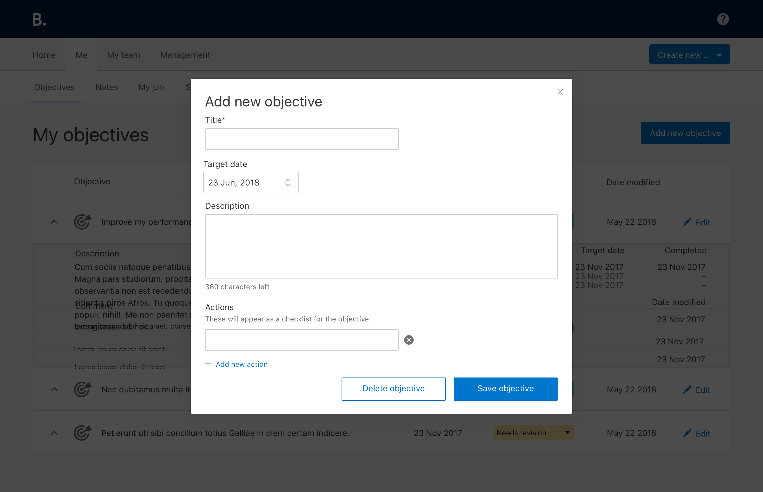Click the pencil icon in Improve my performance row

(687, 222)
